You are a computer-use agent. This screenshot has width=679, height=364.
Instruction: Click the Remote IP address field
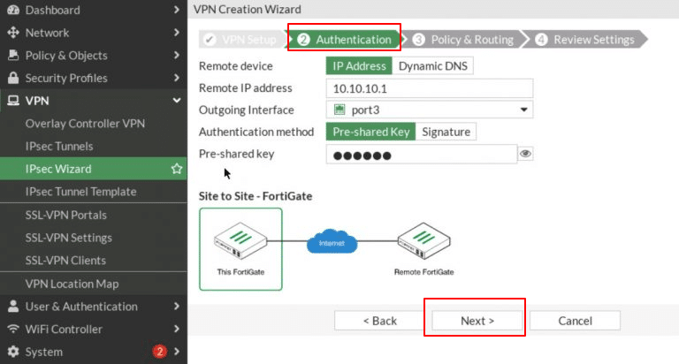pos(429,88)
